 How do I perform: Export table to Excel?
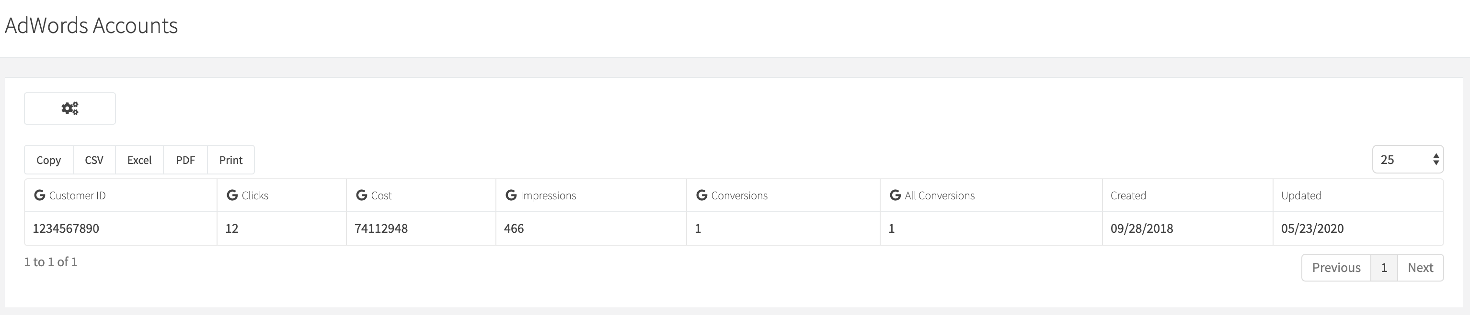139,160
